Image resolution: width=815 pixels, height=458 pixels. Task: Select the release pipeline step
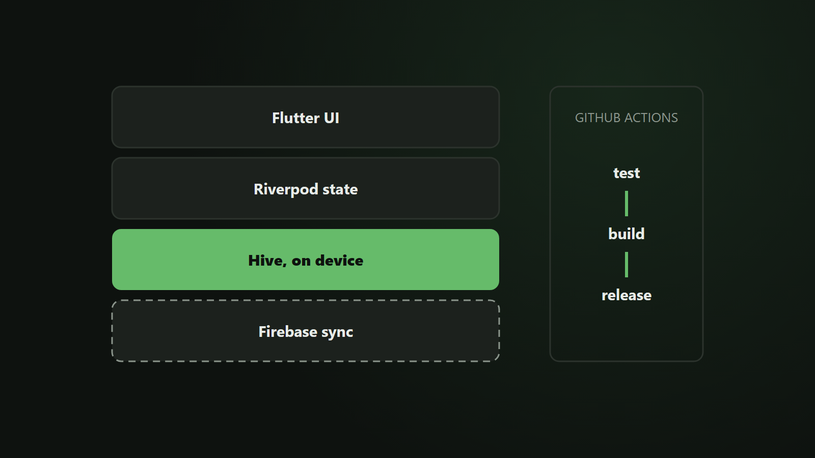coord(627,295)
